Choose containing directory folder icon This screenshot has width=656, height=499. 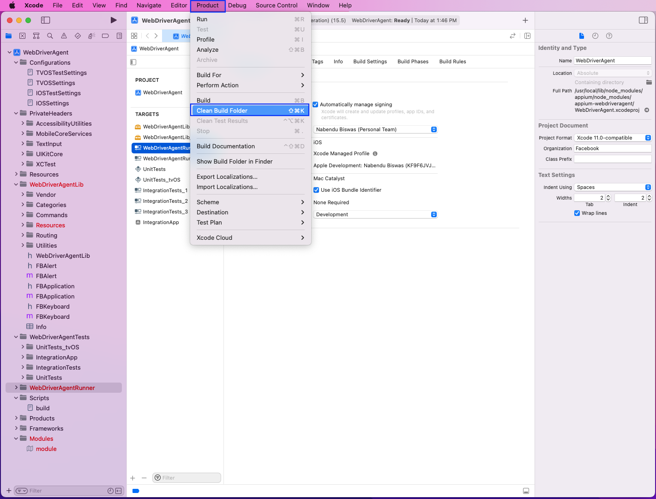(649, 82)
